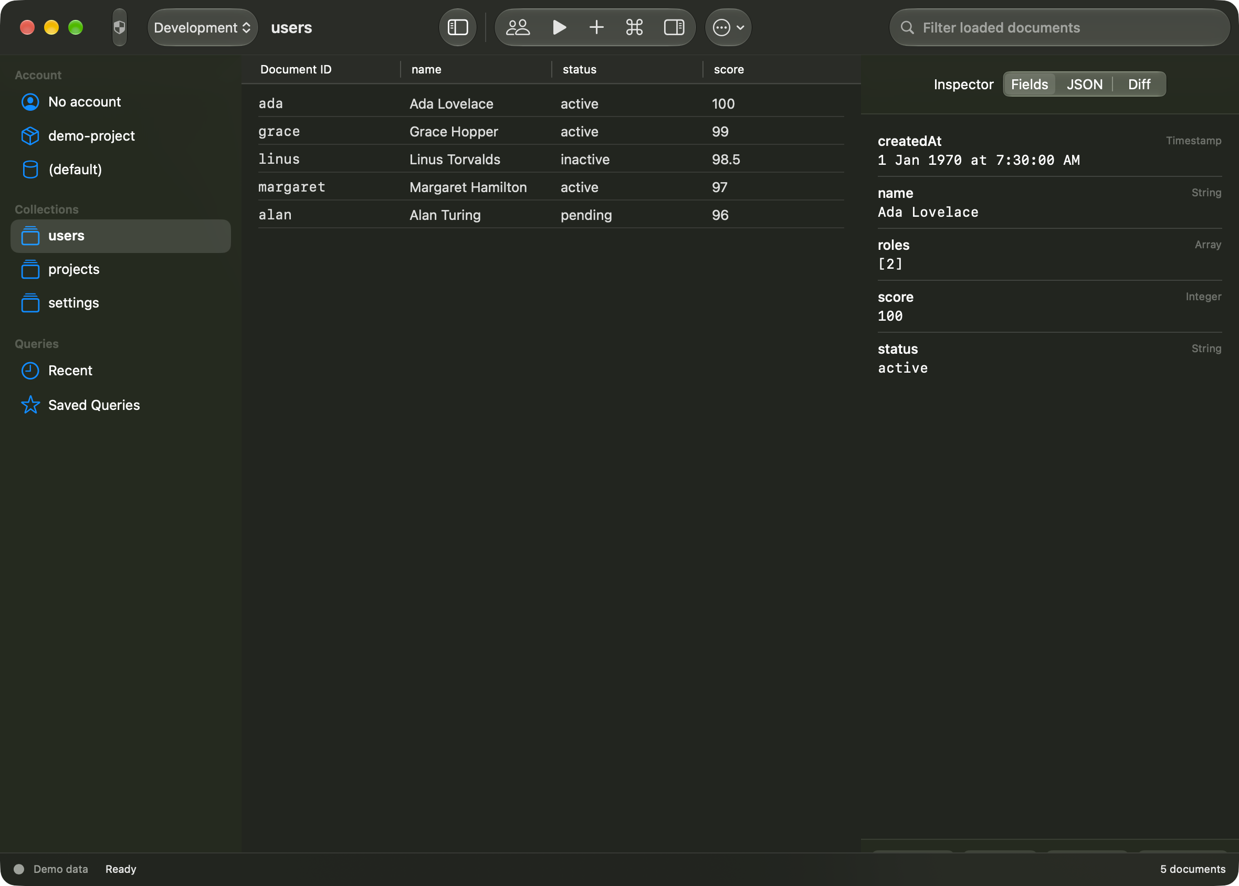Run query with the play button
The height and width of the screenshot is (886, 1239).
[x=559, y=27]
